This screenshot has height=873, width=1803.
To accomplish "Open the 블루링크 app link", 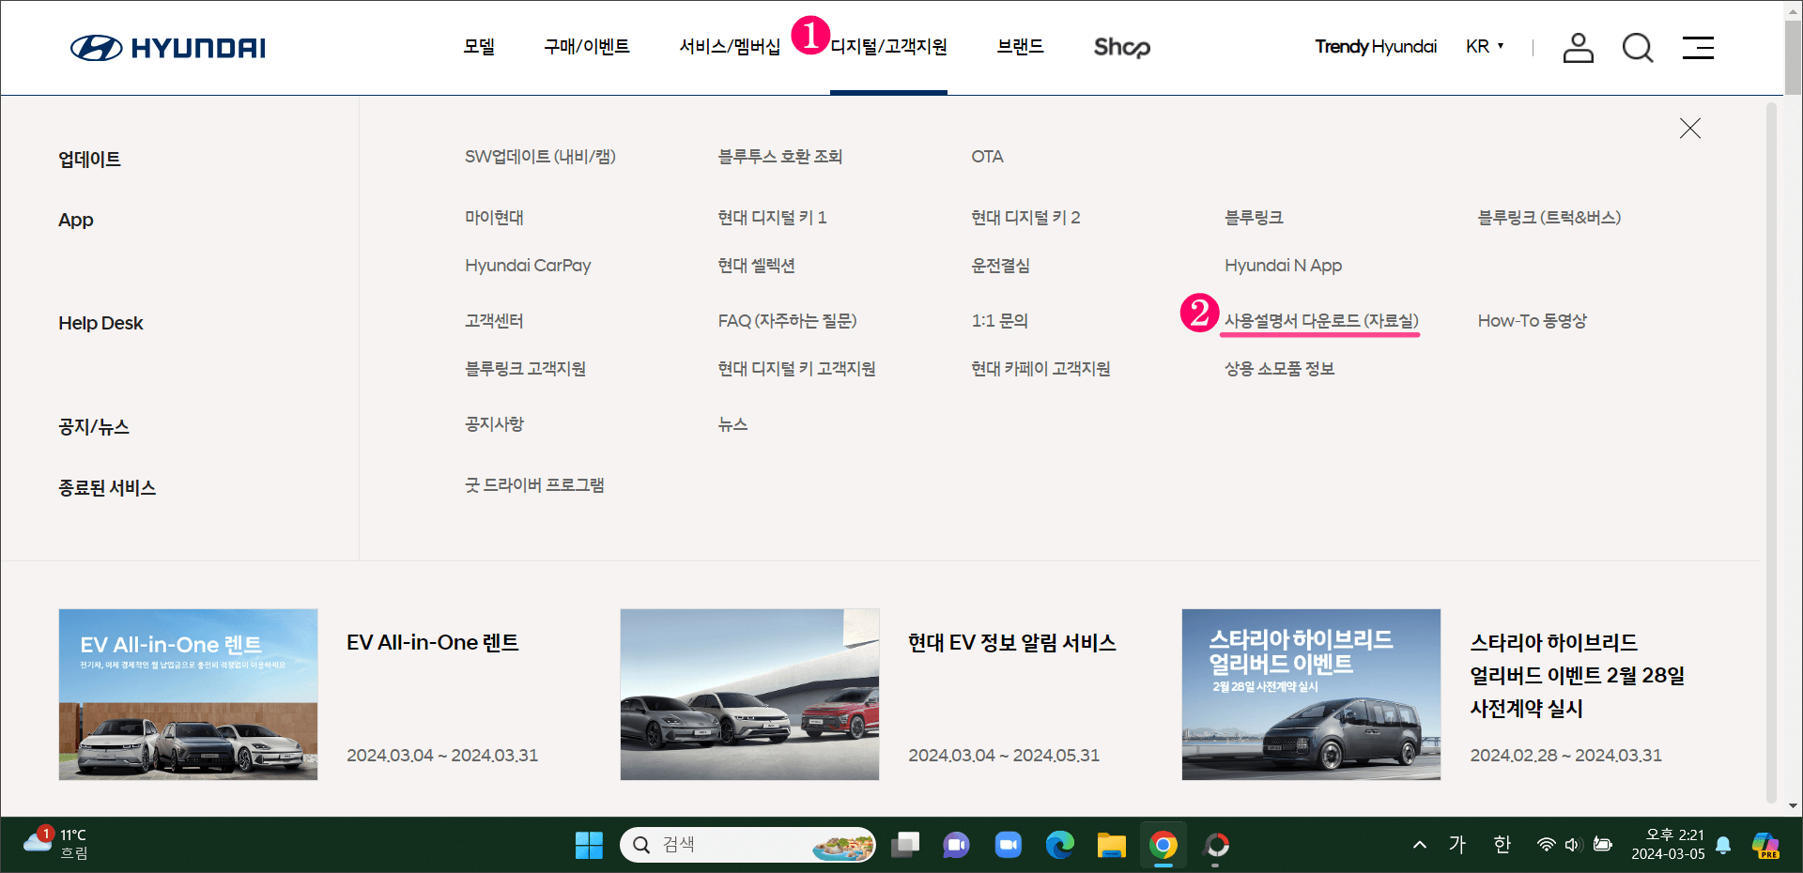I will [1254, 218].
